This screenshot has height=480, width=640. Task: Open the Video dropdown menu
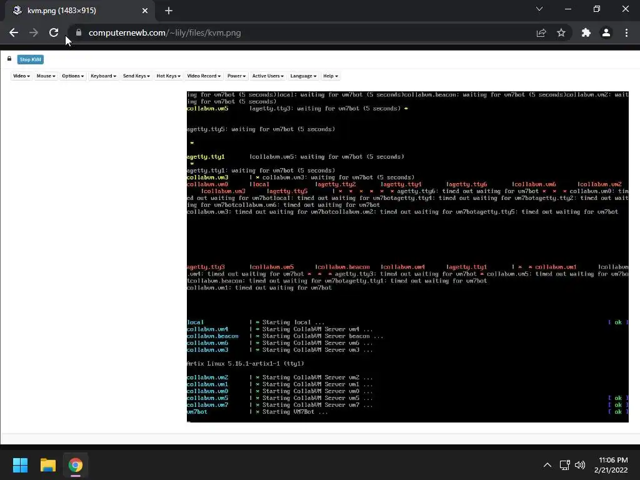pyautogui.click(x=21, y=76)
